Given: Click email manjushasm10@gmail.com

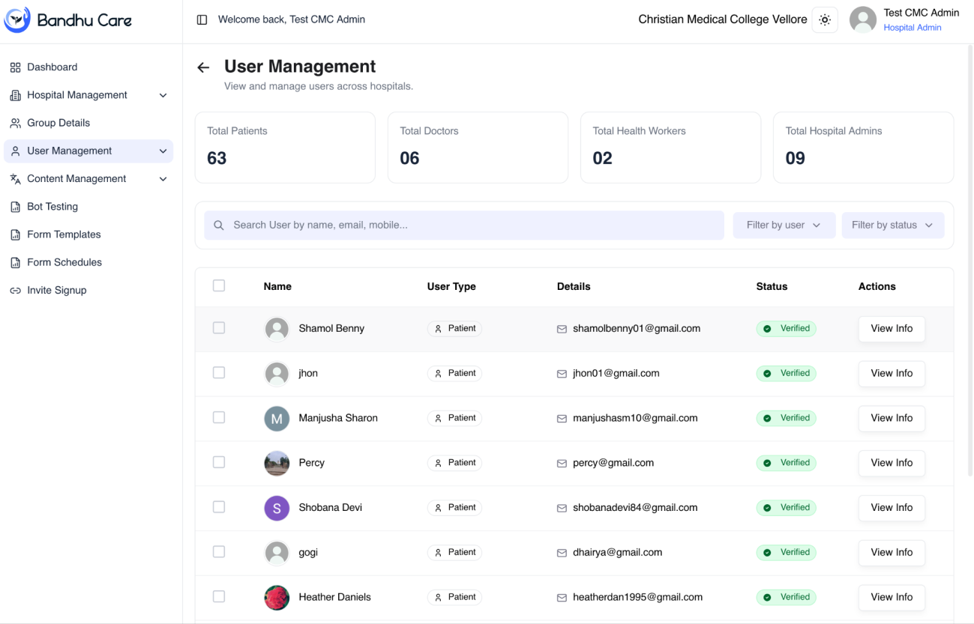Looking at the screenshot, I should coord(635,418).
